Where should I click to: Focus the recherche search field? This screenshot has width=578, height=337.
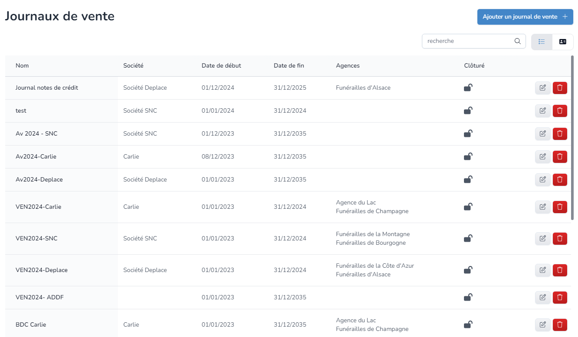coord(467,41)
